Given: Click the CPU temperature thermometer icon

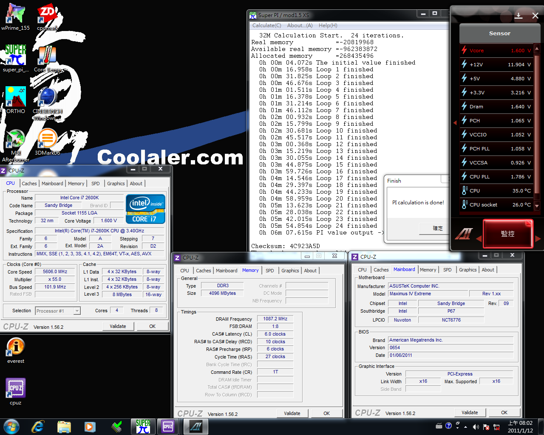Looking at the screenshot, I should coord(464,190).
